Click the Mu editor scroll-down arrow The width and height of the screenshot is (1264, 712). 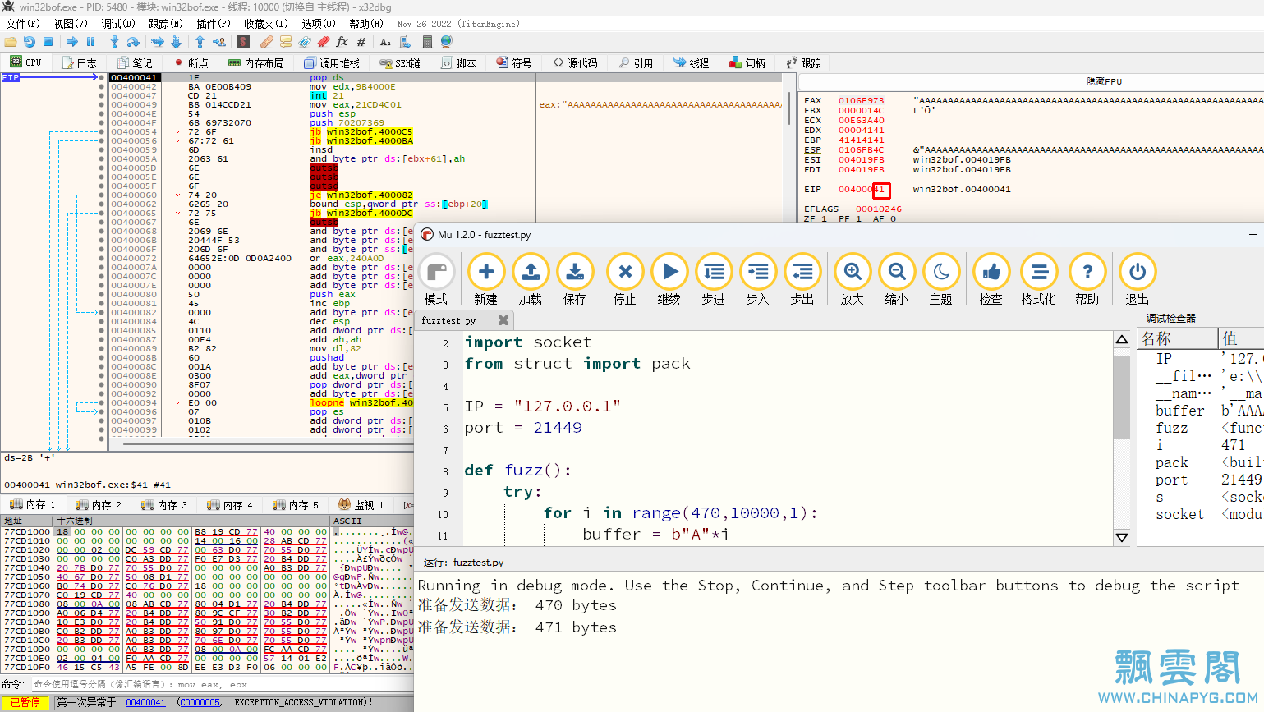tap(1122, 537)
